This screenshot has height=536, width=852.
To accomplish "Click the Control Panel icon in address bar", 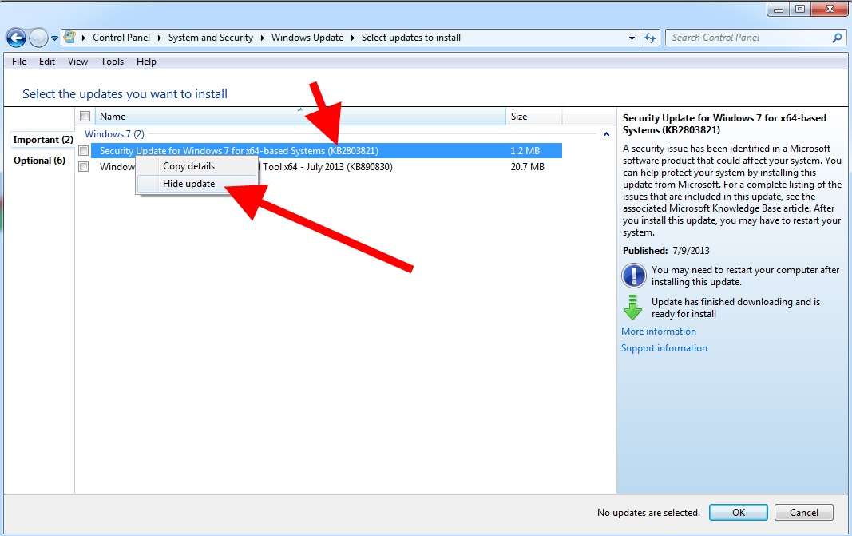I will 69,37.
